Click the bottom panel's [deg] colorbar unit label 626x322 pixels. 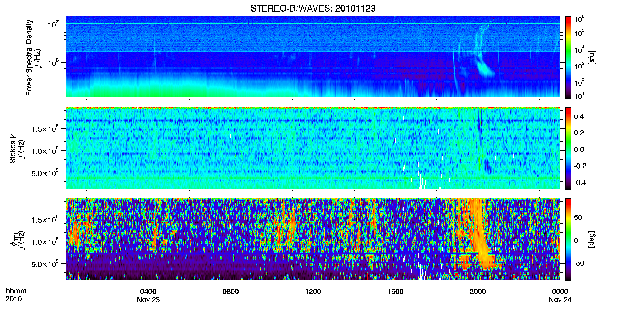[592, 239]
